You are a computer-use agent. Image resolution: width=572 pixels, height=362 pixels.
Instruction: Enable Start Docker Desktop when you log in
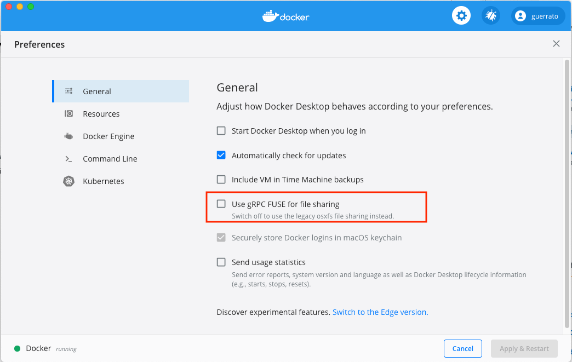(x=221, y=131)
